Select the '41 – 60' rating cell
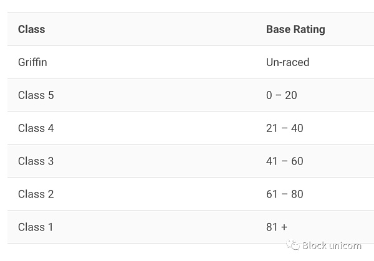374x261 pixels. point(284,161)
